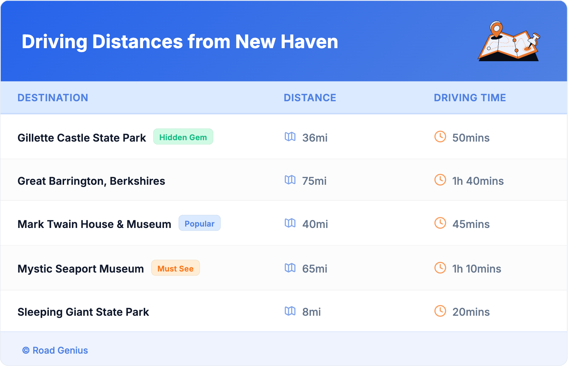Image resolution: width=568 pixels, height=366 pixels.
Task: Click the DRIVING TIME column header
Action: 470,98
